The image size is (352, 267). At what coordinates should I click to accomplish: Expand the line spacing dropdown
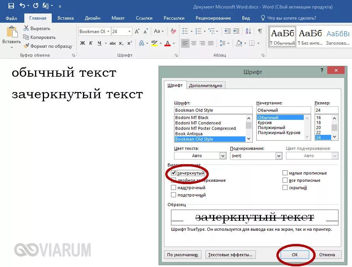[x=228, y=43]
